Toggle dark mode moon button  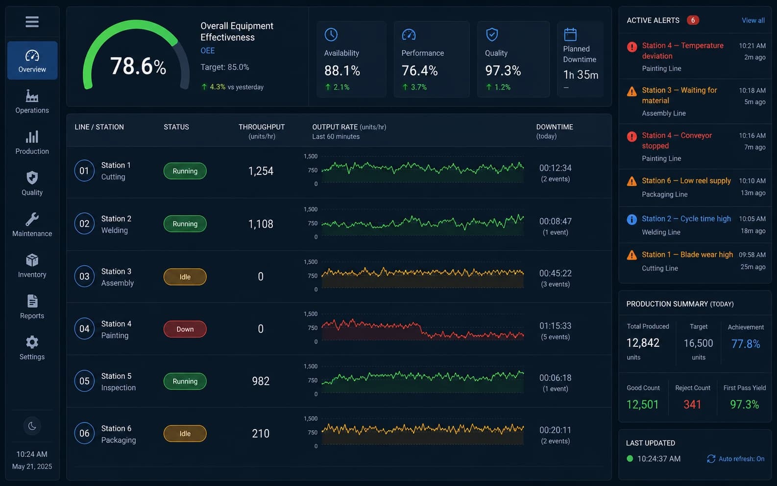pyautogui.click(x=32, y=426)
